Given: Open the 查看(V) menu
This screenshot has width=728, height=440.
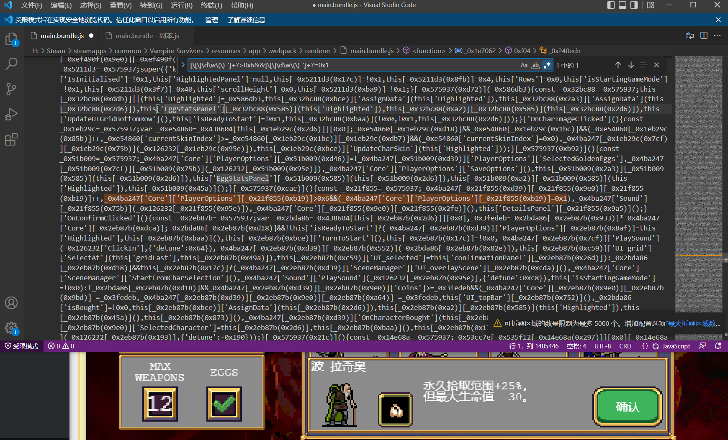Looking at the screenshot, I should click(121, 5).
